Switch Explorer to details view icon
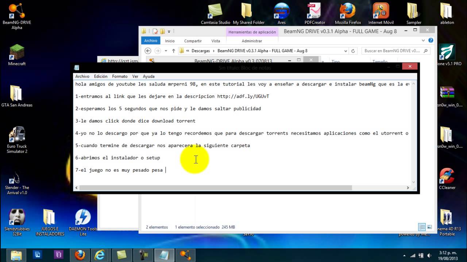 point(422,227)
